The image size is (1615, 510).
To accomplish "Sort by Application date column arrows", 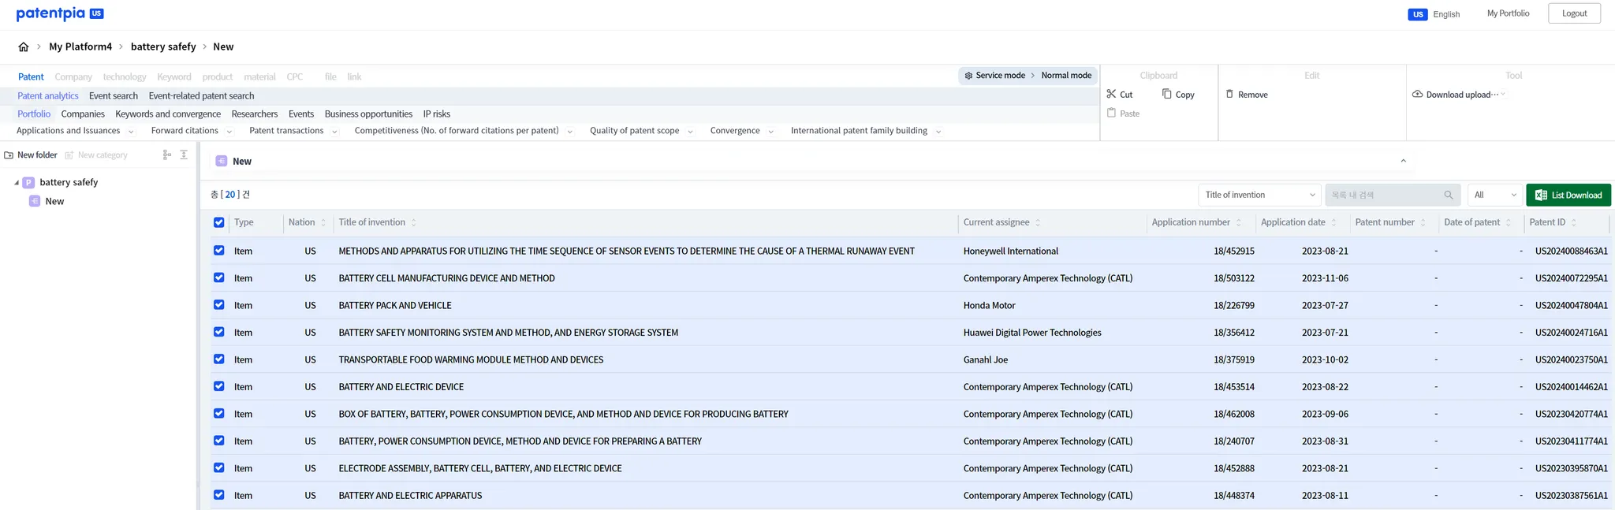I will pyautogui.click(x=1333, y=222).
